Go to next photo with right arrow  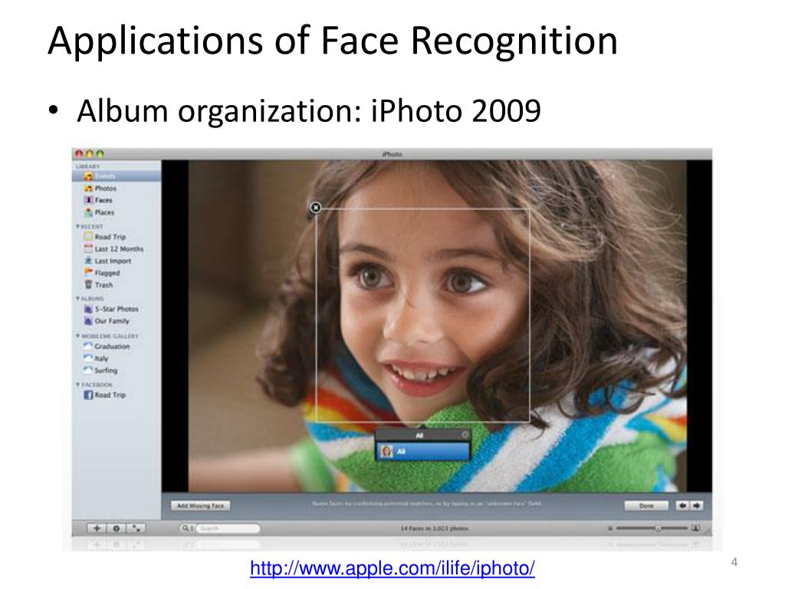click(696, 506)
